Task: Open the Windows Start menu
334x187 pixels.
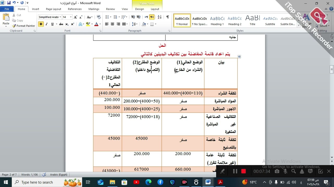Action: tap(6, 182)
